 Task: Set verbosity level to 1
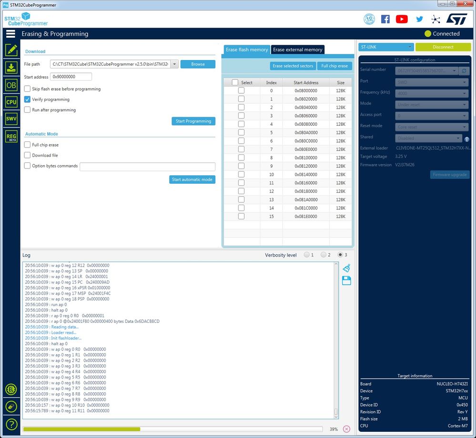pyautogui.click(x=306, y=255)
